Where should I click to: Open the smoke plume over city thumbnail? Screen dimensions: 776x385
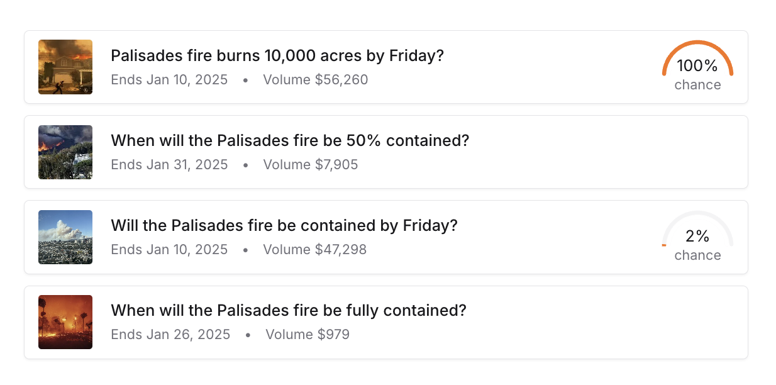pyautogui.click(x=65, y=237)
